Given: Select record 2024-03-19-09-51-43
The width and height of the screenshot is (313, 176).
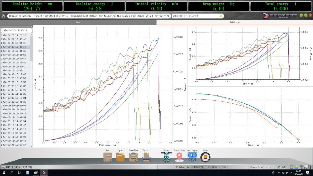Looking at the screenshot, I should pyautogui.click(x=15, y=133).
